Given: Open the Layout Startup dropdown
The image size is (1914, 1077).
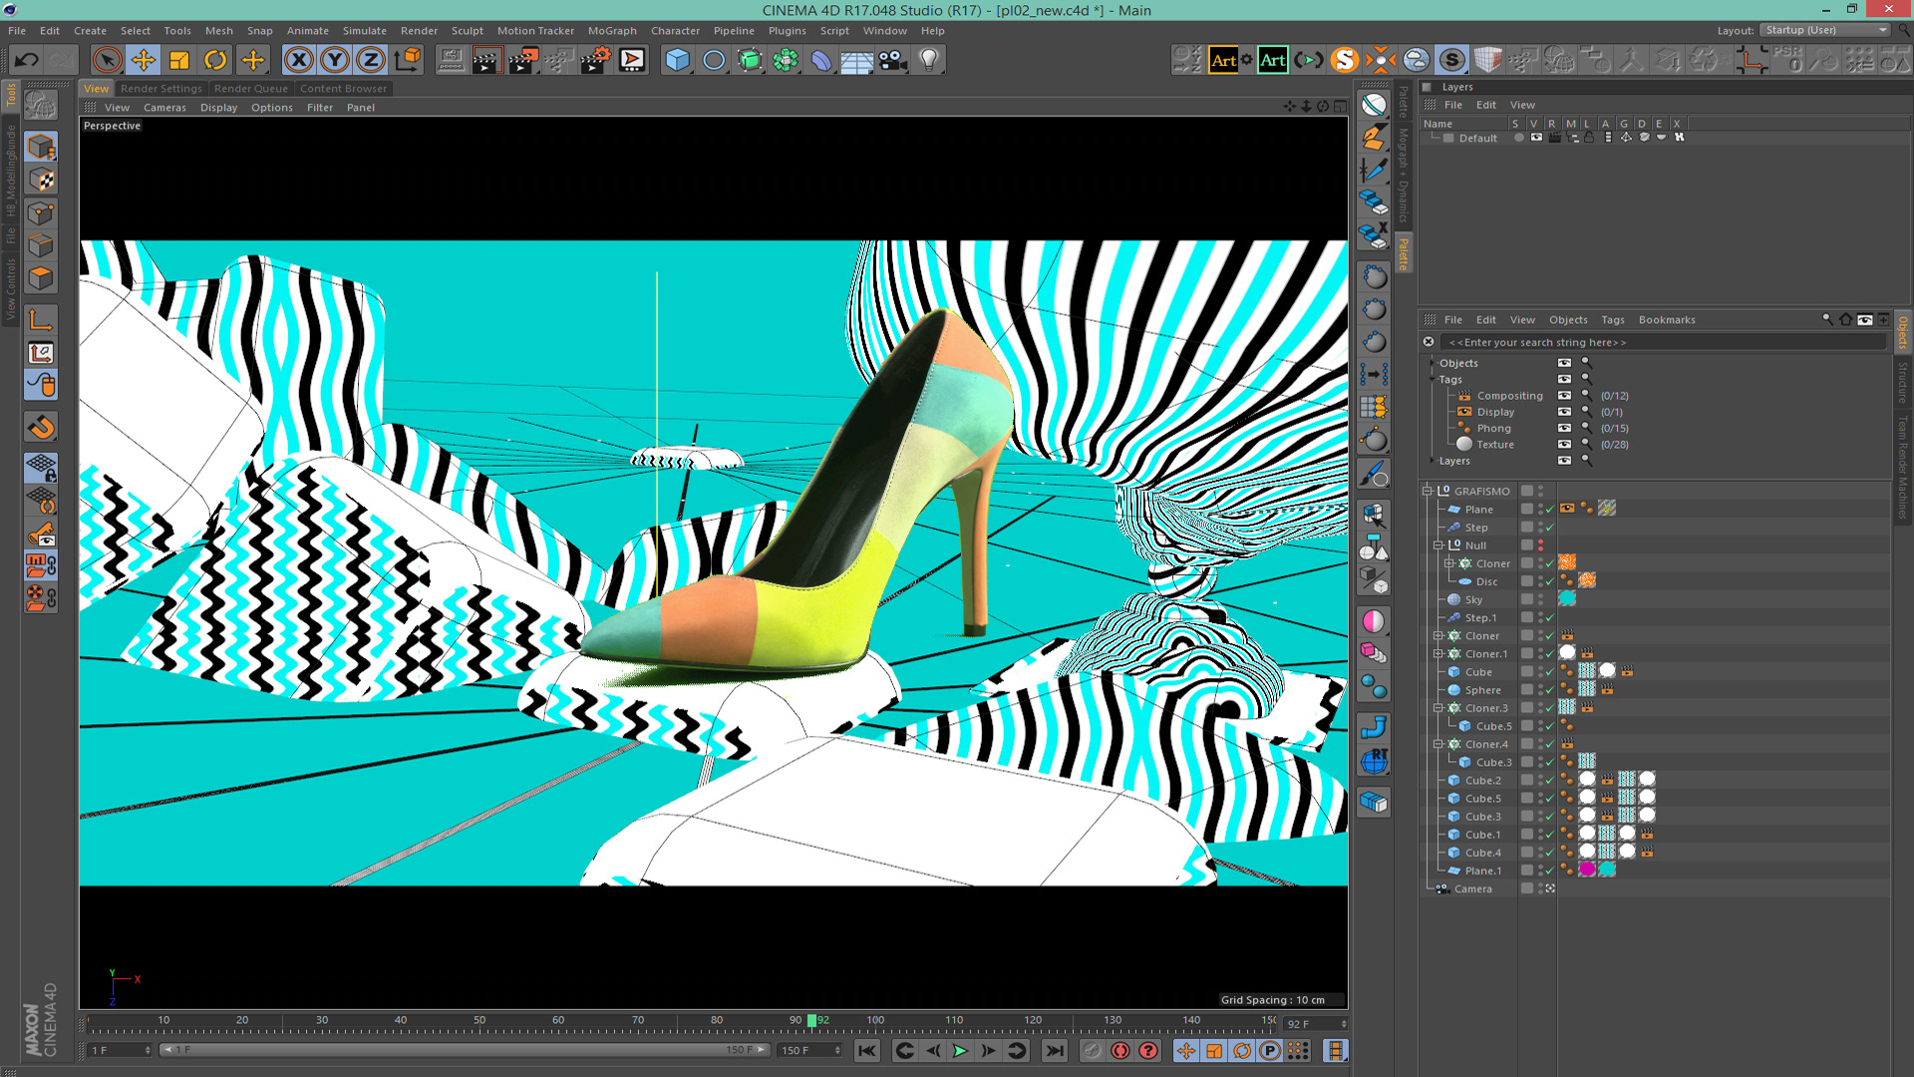Looking at the screenshot, I should pos(1825,30).
